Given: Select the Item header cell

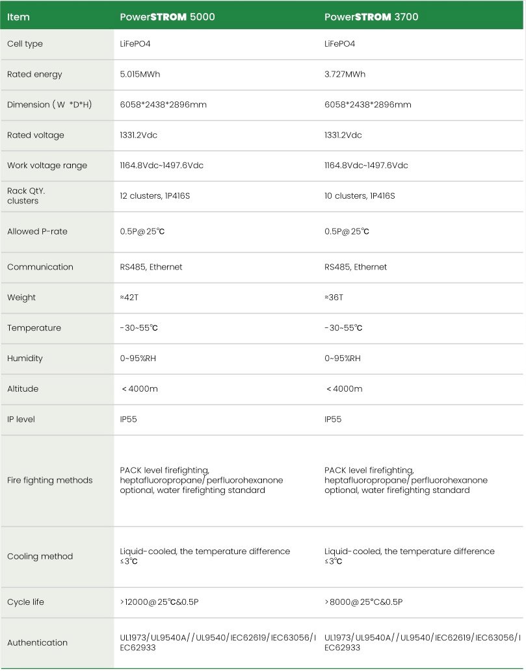Looking at the screenshot, I should [18, 17].
